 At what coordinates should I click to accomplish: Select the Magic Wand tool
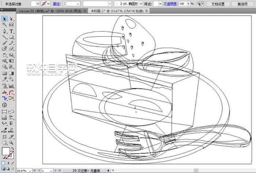[4, 25]
